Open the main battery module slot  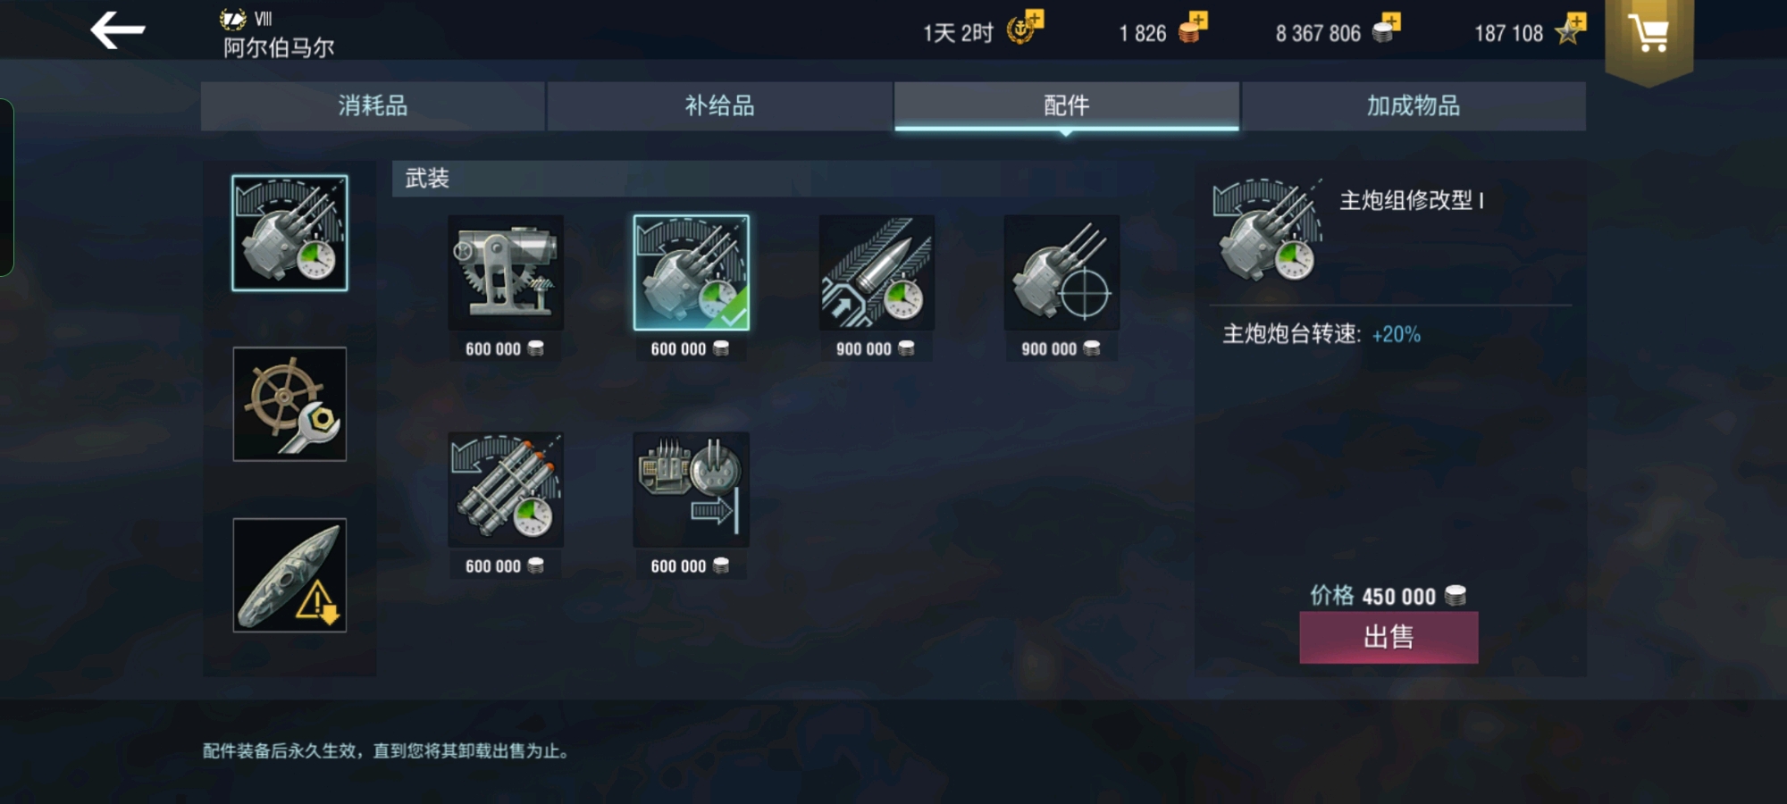[289, 232]
